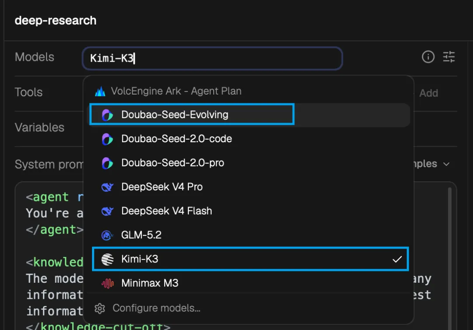Click the info circle icon beside Models

428,56
